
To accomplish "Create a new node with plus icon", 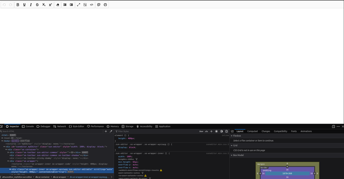I will click(x=106, y=131).
